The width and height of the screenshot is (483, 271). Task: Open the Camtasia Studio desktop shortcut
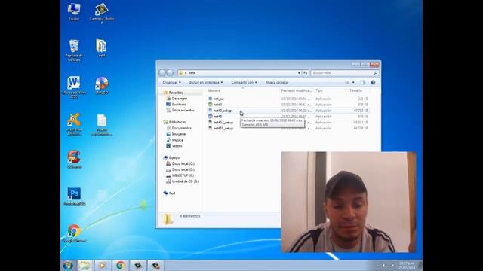(102, 13)
